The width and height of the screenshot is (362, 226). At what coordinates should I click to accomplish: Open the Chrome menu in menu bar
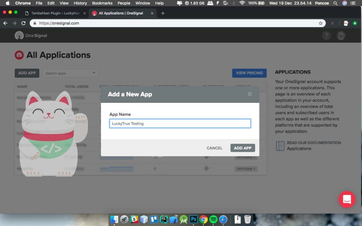point(23,3)
